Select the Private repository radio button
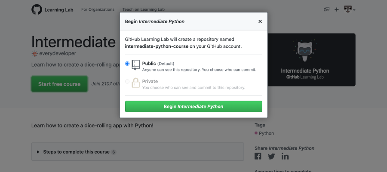This screenshot has width=387, height=172. coord(127,81)
